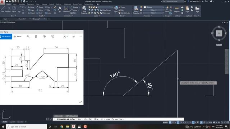Toggle grid display in status bar
230x129 pixels.
pyautogui.click(x=170, y=123)
